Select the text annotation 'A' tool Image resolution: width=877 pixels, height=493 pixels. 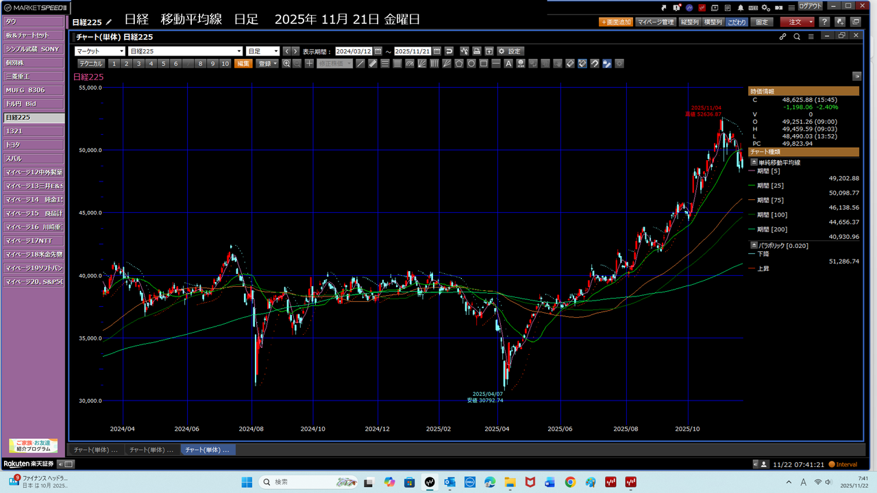pos(508,64)
